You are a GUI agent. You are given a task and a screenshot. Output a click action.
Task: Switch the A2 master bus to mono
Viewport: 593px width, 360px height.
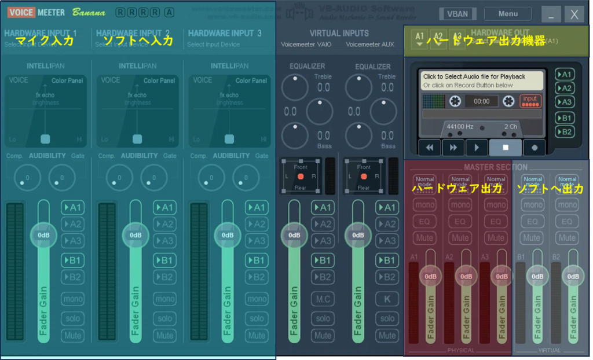tap(460, 204)
